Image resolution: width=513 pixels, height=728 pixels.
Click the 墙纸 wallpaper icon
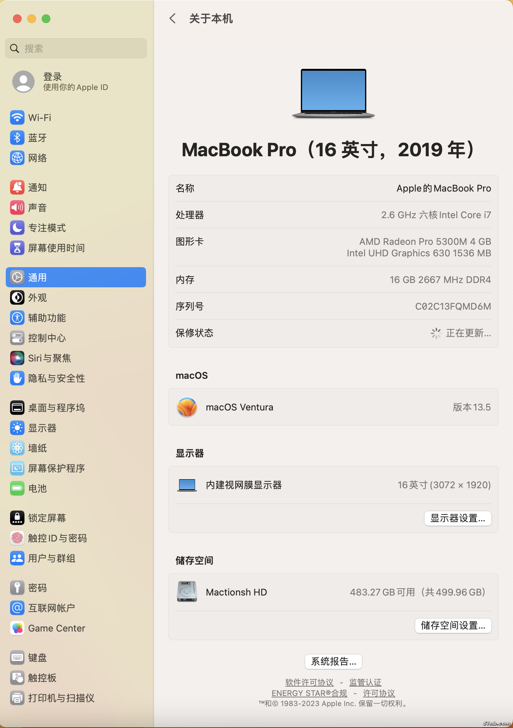17,448
